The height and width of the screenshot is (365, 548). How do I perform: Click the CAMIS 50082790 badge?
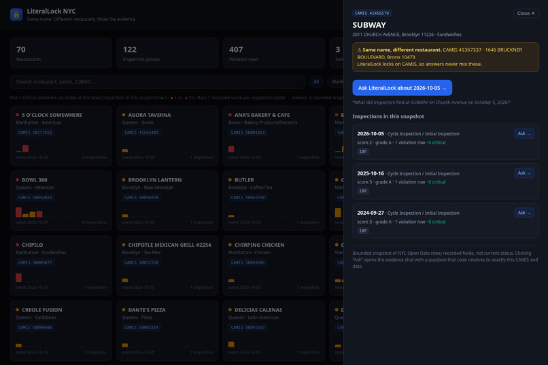pos(247,198)
